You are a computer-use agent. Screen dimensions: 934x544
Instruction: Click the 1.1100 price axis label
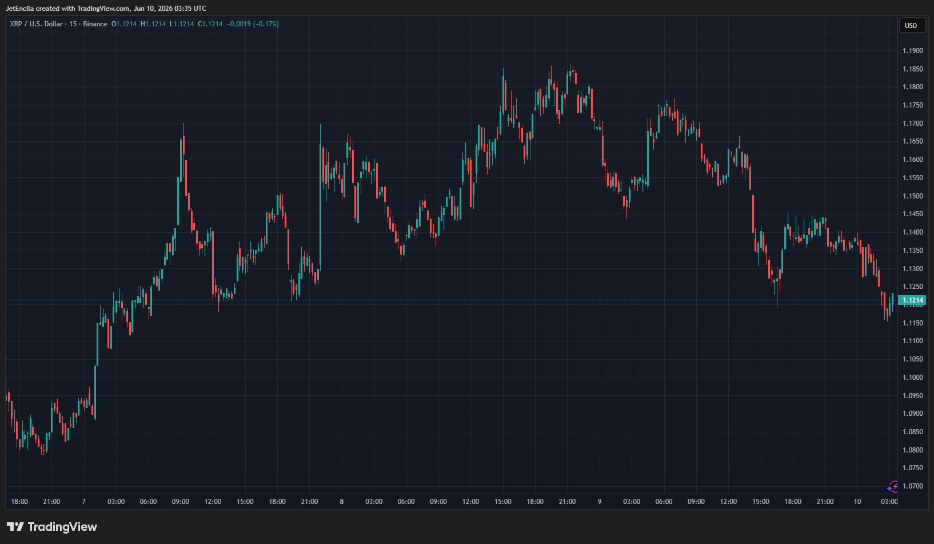[x=913, y=341]
